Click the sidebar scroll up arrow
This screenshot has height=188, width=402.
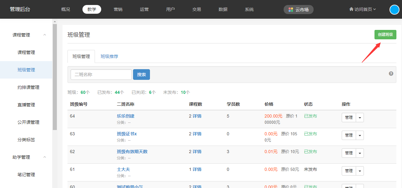click(x=55, y=22)
